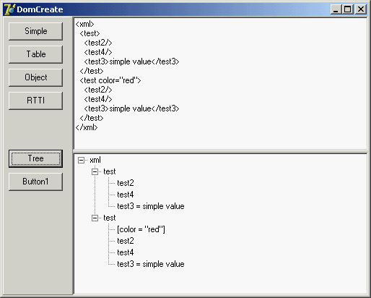Select the xml root tree item
The image size is (371, 298).
[x=95, y=160]
